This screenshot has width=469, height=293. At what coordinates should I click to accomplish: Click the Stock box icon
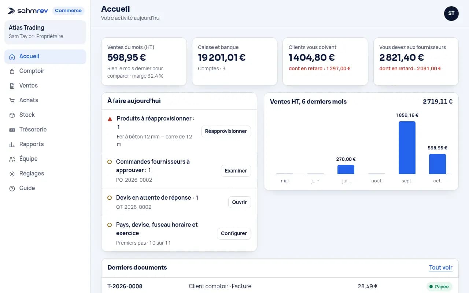pos(12,115)
